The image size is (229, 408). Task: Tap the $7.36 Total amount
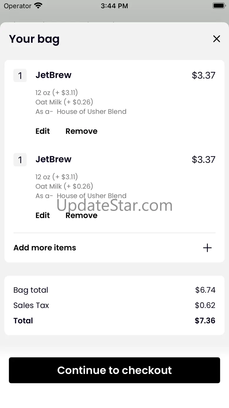point(205,321)
